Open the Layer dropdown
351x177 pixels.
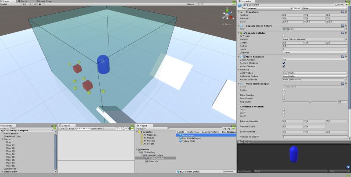point(324,8)
